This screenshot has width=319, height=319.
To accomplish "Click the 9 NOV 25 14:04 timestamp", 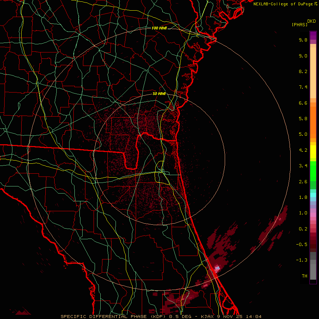I will tap(240, 317).
